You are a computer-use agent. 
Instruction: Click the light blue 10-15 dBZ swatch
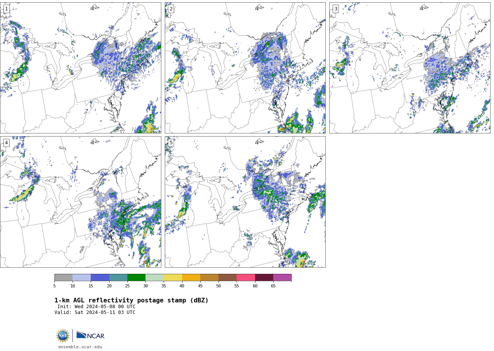[x=81, y=278]
